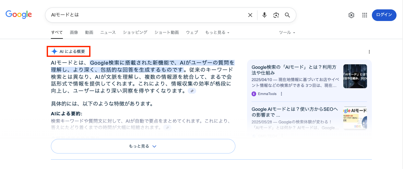The image size is (403, 169).
Task: Click thumbnail of Google AIモードとは article
Action: coord(355,119)
